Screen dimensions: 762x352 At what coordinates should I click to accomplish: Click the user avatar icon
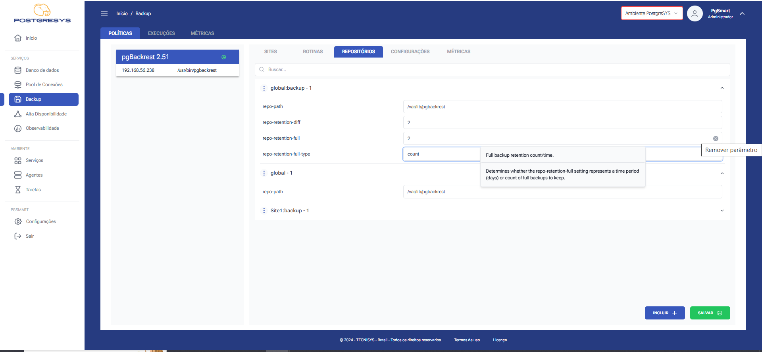pos(695,13)
